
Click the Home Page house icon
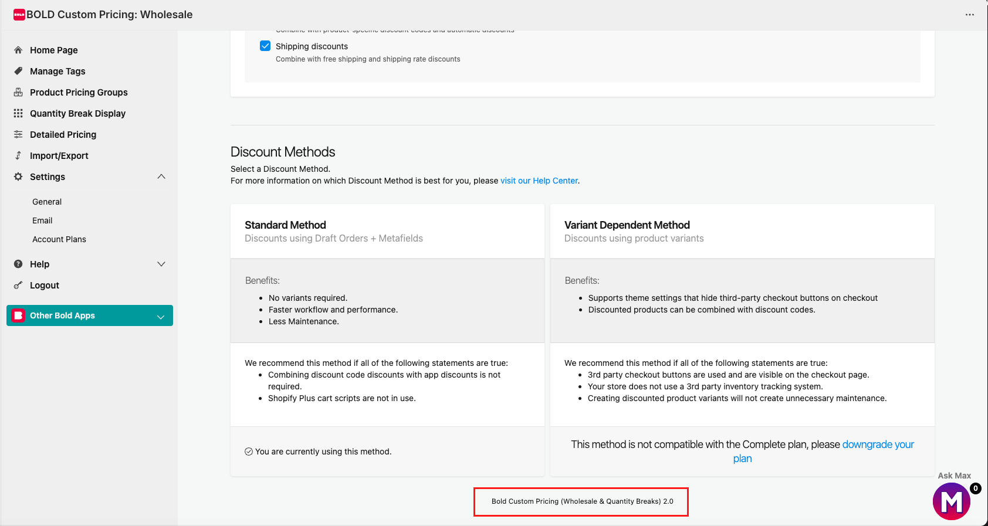tap(18, 50)
